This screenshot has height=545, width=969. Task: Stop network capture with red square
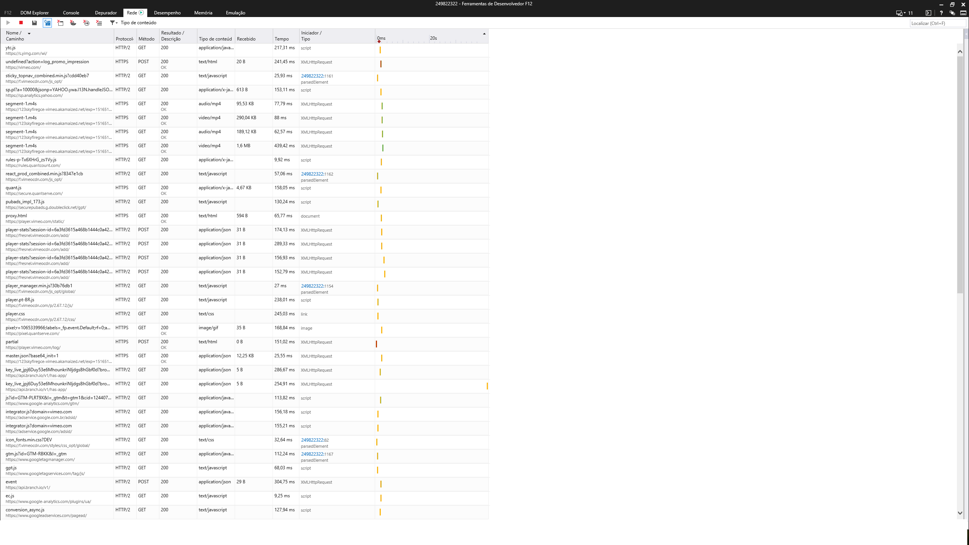pyautogui.click(x=21, y=23)
